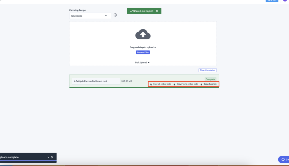Select the 4-SetUpAnEncoderForDacast.mp4 filename field
This screenshot has width=289, height=166.
96,81
